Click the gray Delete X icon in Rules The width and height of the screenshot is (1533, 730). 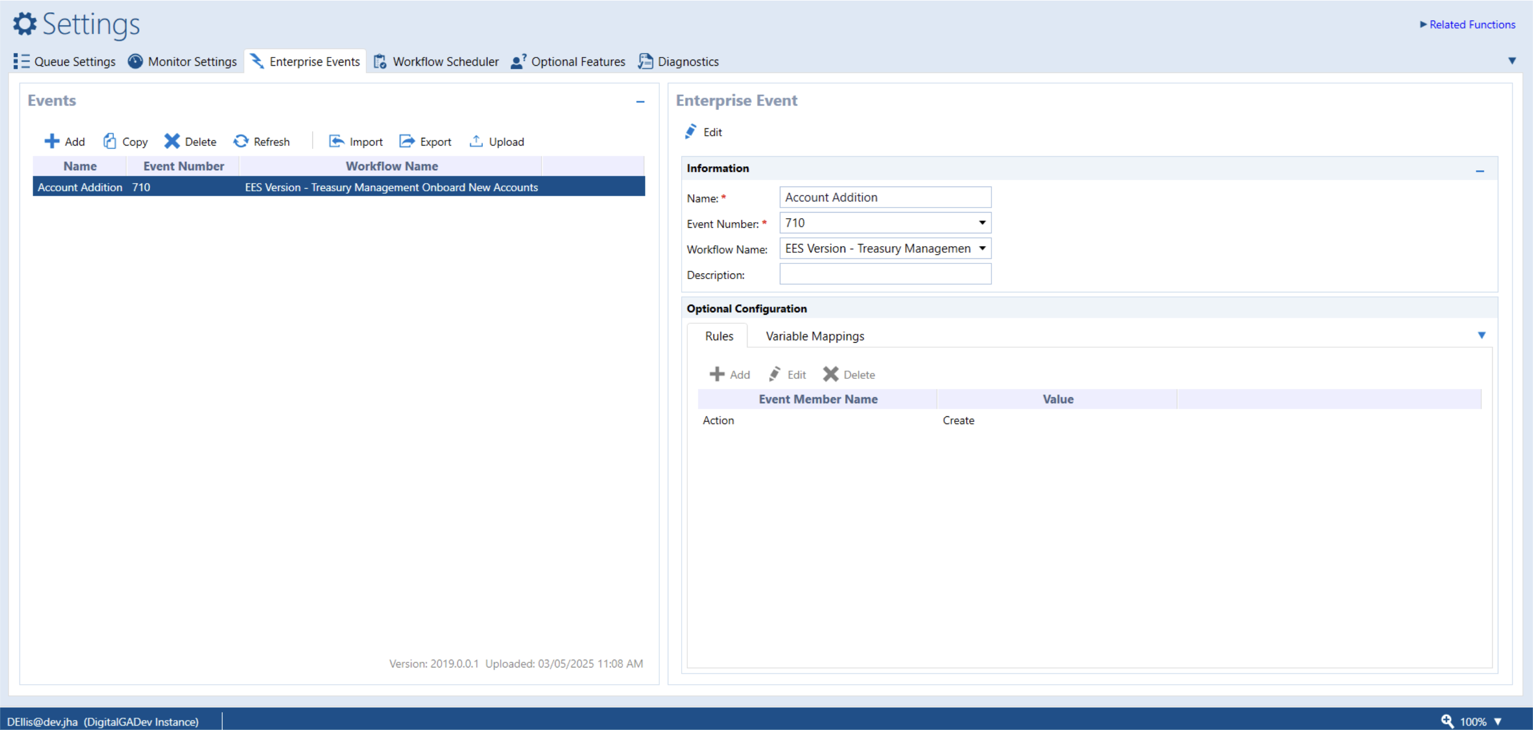(x=831, y=374)
